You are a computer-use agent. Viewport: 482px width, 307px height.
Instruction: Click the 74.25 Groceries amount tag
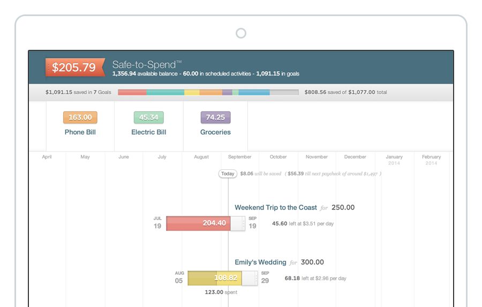[215, 117]
